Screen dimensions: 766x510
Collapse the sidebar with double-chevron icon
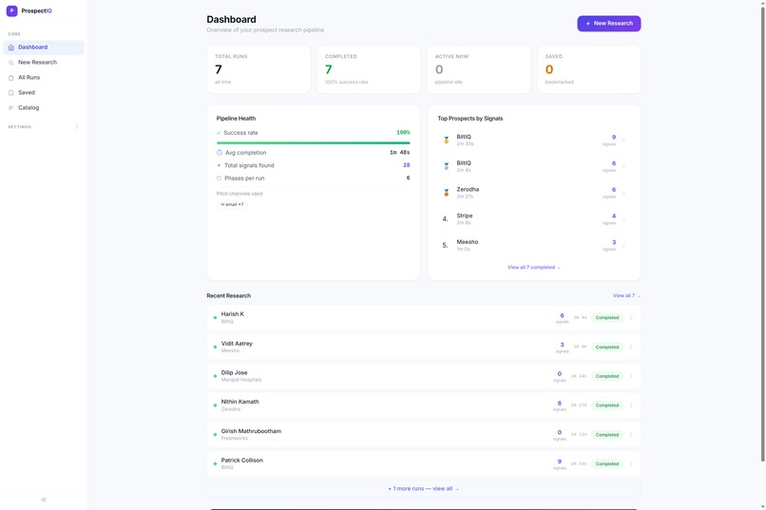point(44,500)
